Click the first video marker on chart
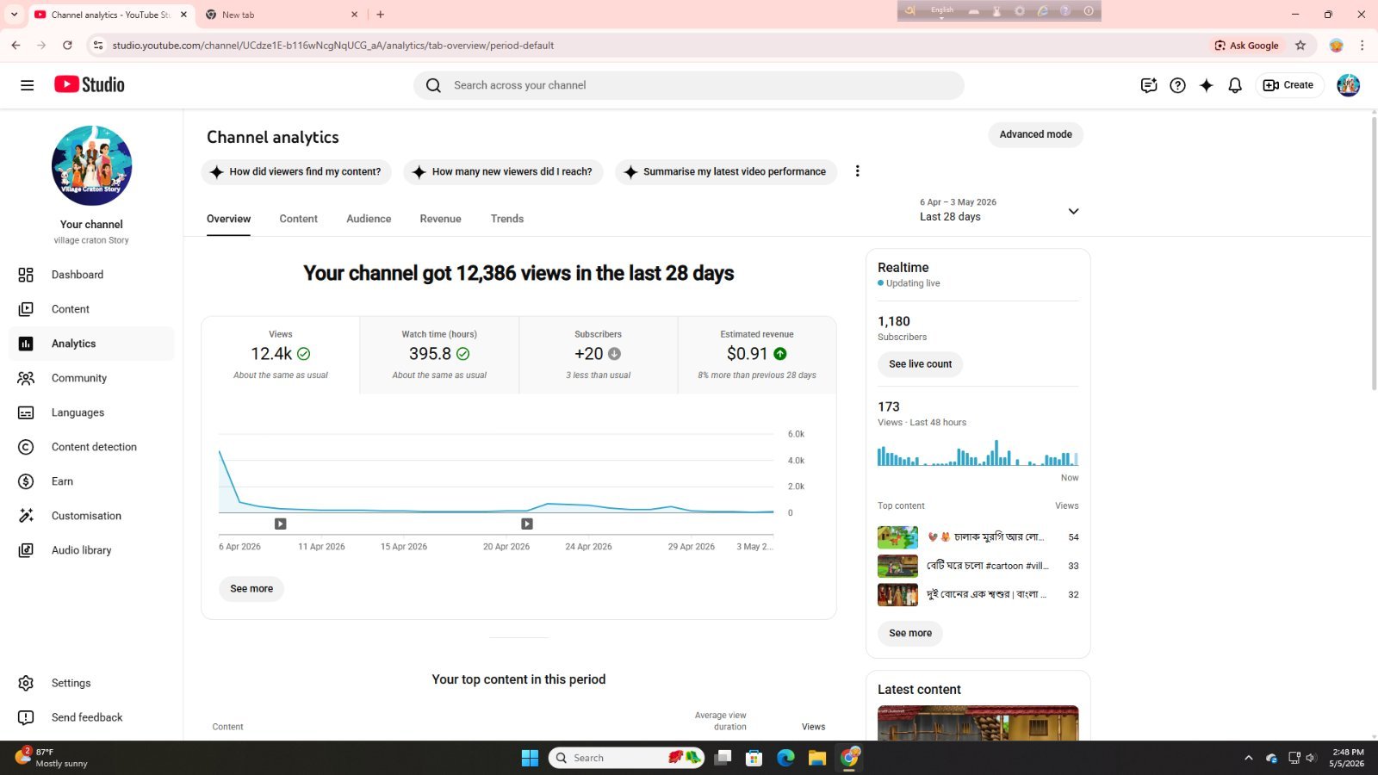1378x775 pixels. (280, 524)
